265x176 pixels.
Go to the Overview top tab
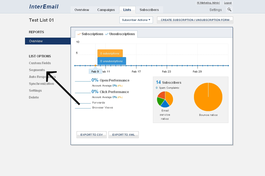tap(82, 10)
